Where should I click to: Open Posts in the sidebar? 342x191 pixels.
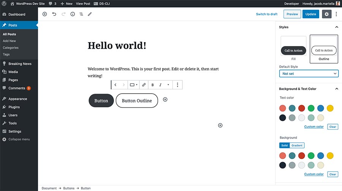(19, 25)
